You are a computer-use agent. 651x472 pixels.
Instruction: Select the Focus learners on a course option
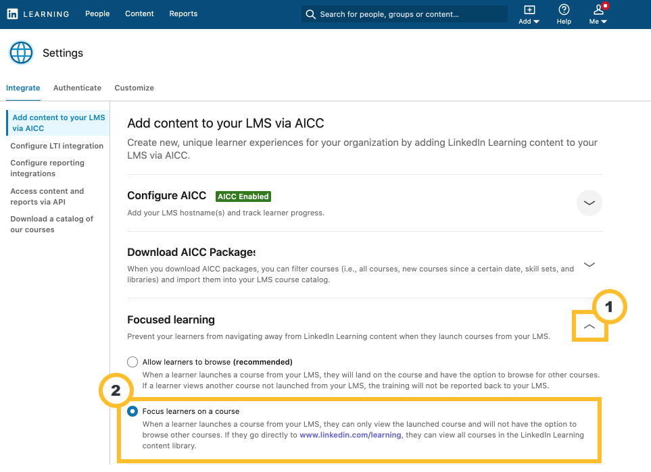pos(132,411)
